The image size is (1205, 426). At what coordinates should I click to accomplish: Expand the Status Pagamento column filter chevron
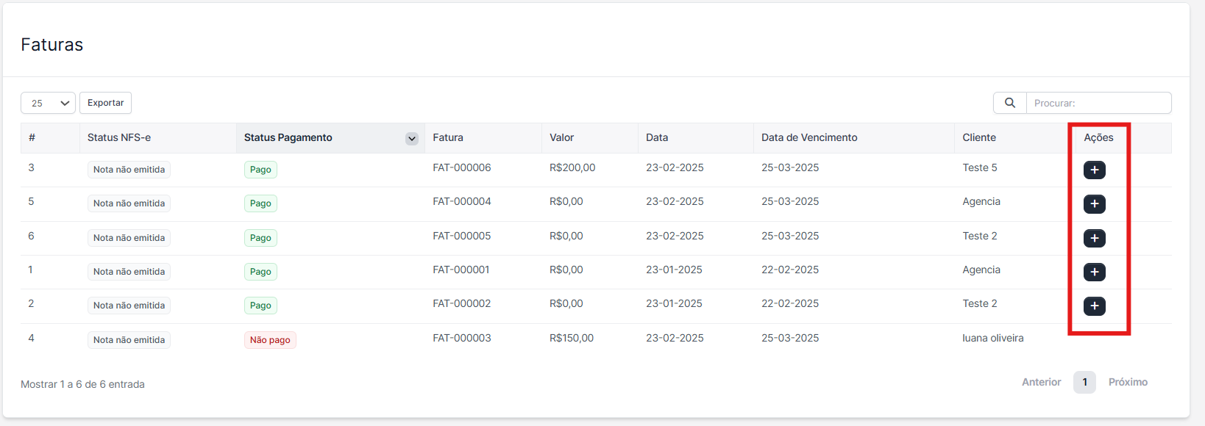coord(411,139)
